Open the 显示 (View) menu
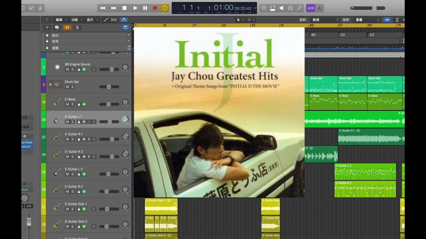Screen dimensions: 426x239 92,20
